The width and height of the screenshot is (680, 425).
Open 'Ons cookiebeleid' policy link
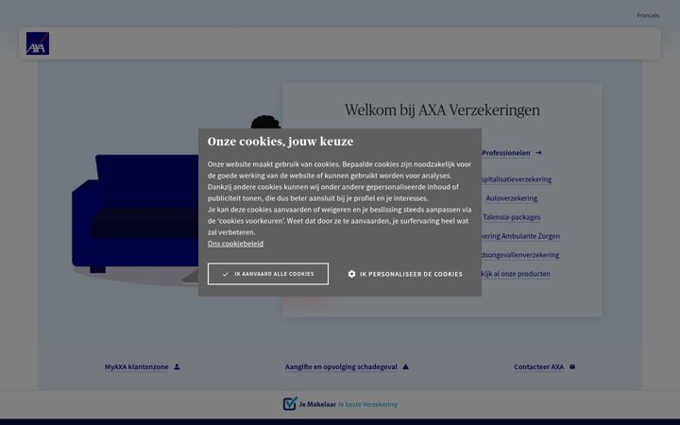point(235,244)
